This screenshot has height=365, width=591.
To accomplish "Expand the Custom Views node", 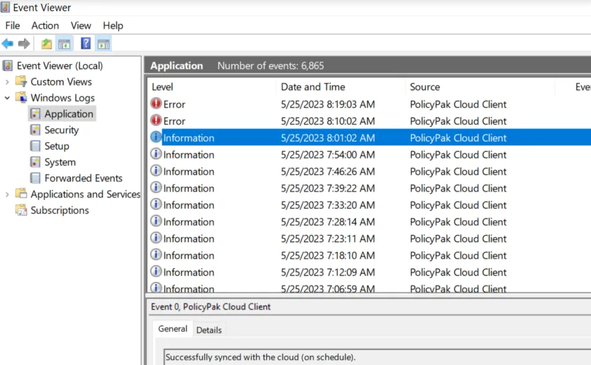I will (7, 82).
